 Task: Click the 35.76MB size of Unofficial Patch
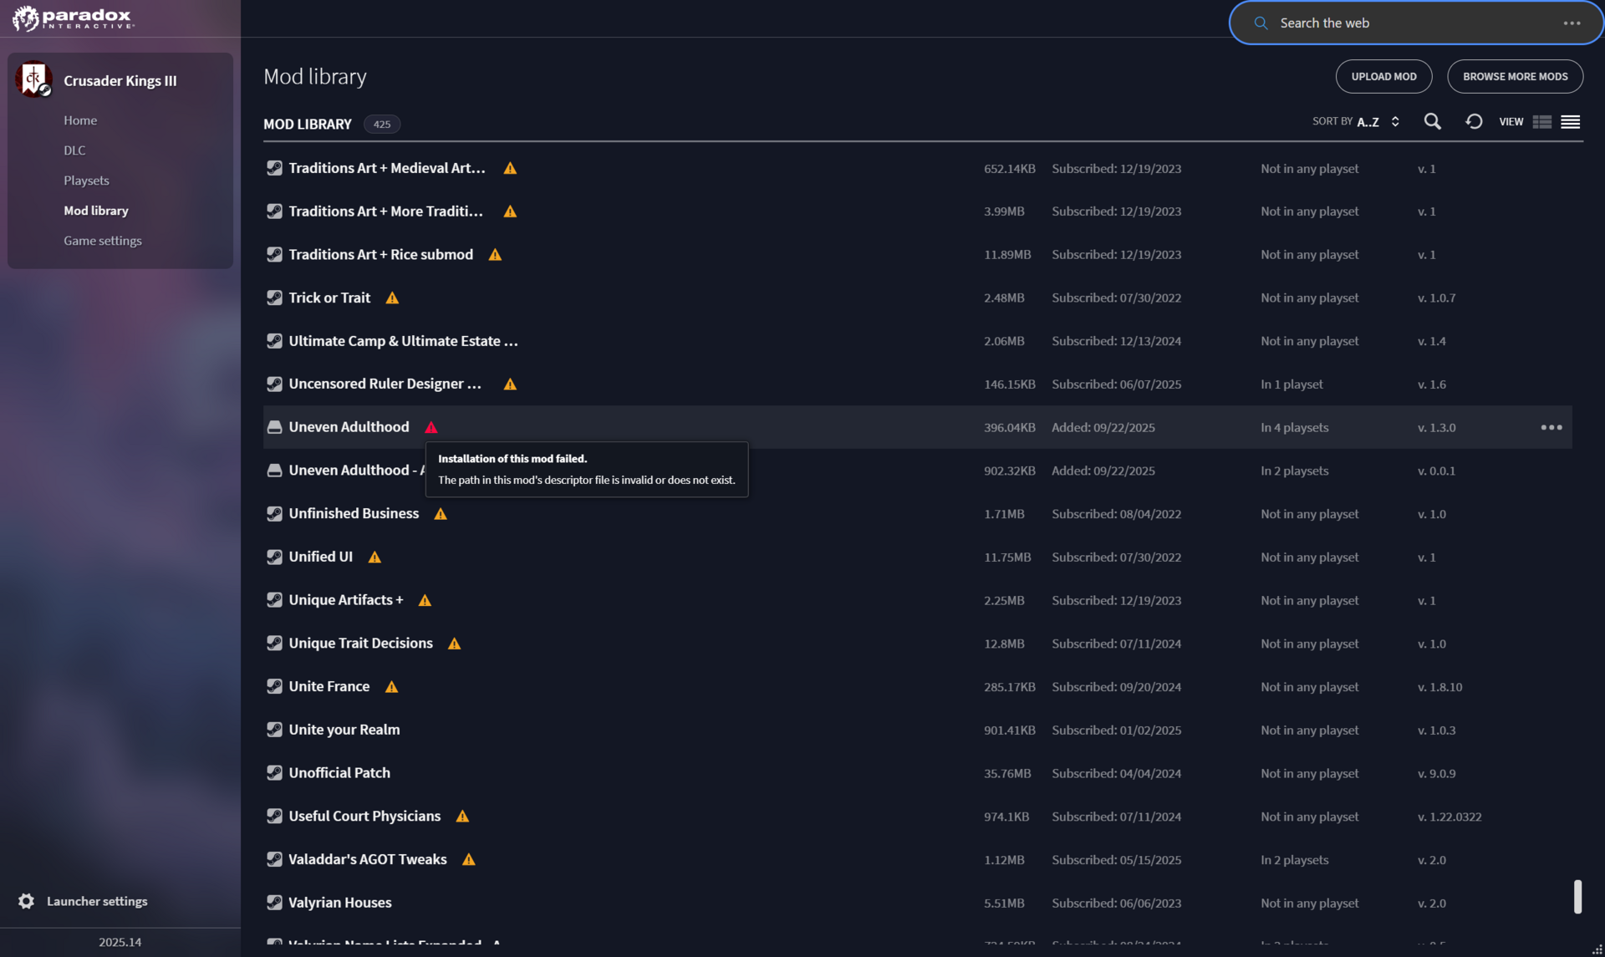[1007, 773]
